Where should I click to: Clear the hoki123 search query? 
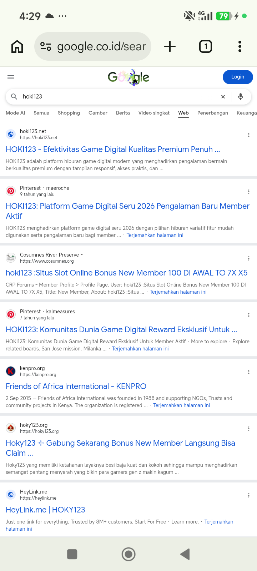(x=223, y=97)
